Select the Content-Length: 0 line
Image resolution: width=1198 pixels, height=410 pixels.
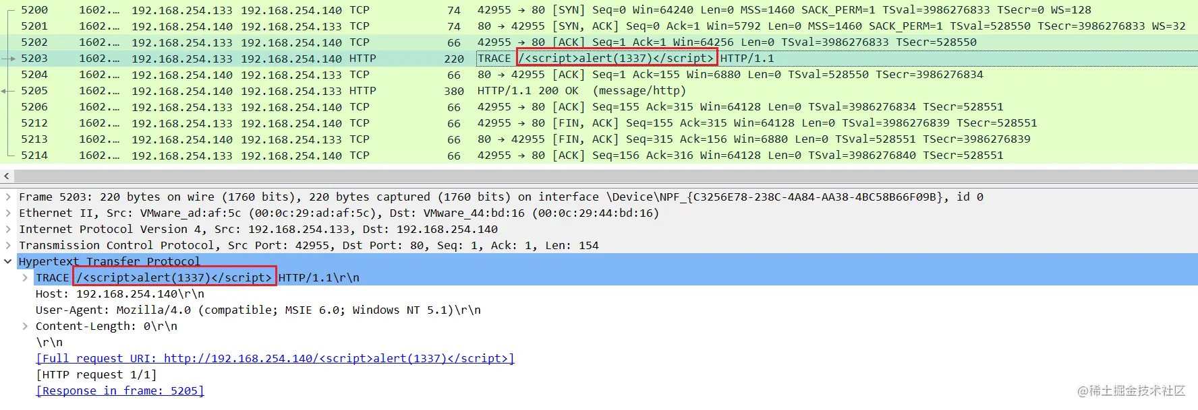pyautogui.click(x=107, y=327)
